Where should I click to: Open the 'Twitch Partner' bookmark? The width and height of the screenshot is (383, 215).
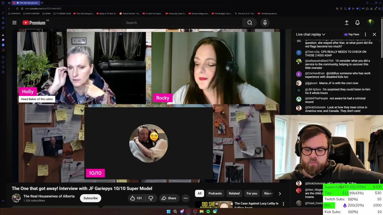[130, 13]
